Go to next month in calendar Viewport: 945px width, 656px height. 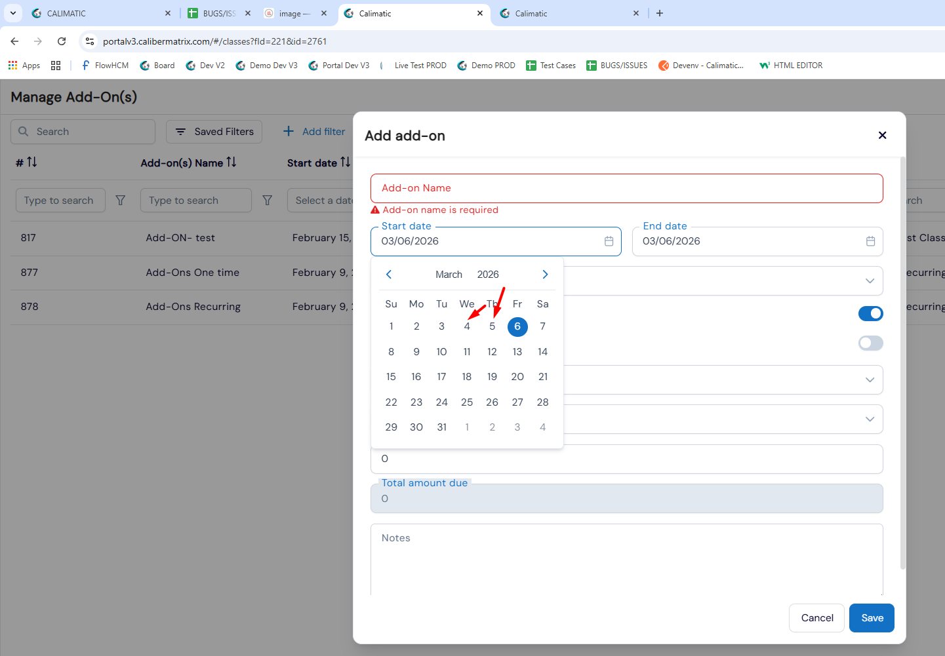click(x=545, y=275)
